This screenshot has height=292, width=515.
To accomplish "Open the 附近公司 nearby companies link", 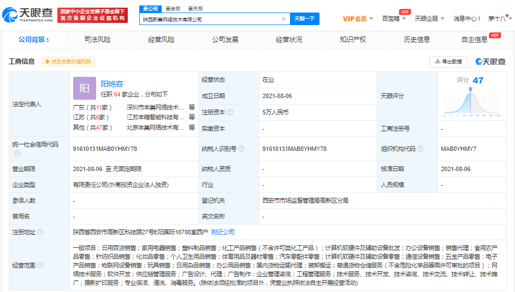I will point(223,232).
